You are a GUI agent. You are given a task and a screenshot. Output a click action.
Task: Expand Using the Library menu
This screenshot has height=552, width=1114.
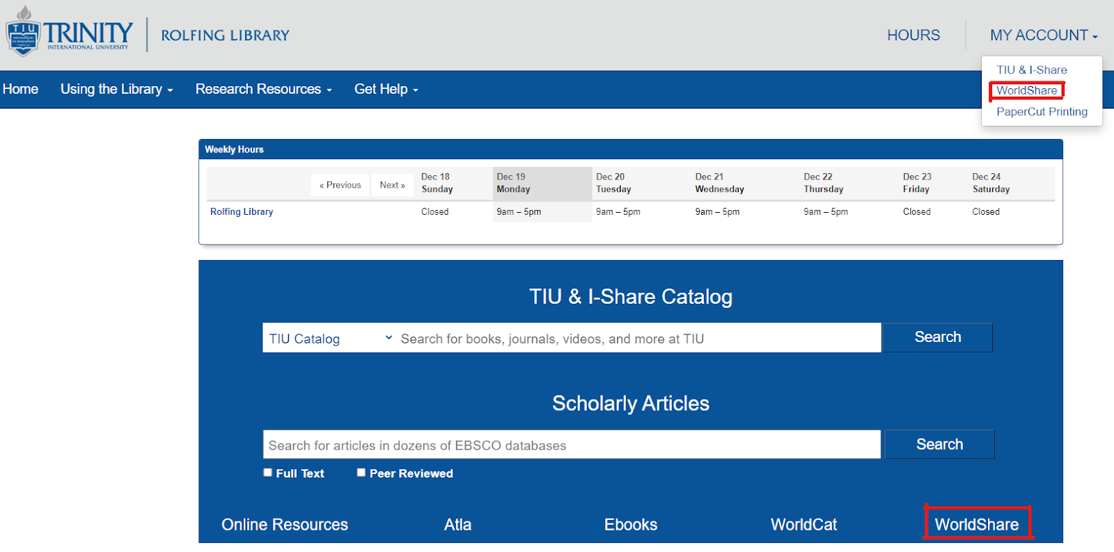(116, 89)
